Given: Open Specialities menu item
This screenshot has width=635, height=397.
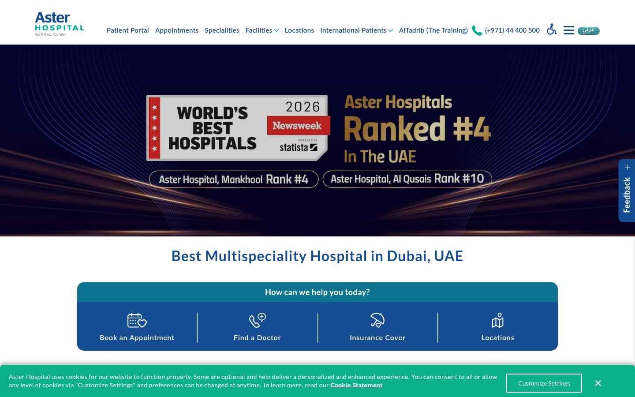Looking at the screenshot, I should (x=222, y=30).
